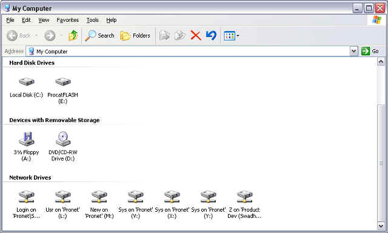Select Sys on 'Pronet' (Y:) drive

208,204
